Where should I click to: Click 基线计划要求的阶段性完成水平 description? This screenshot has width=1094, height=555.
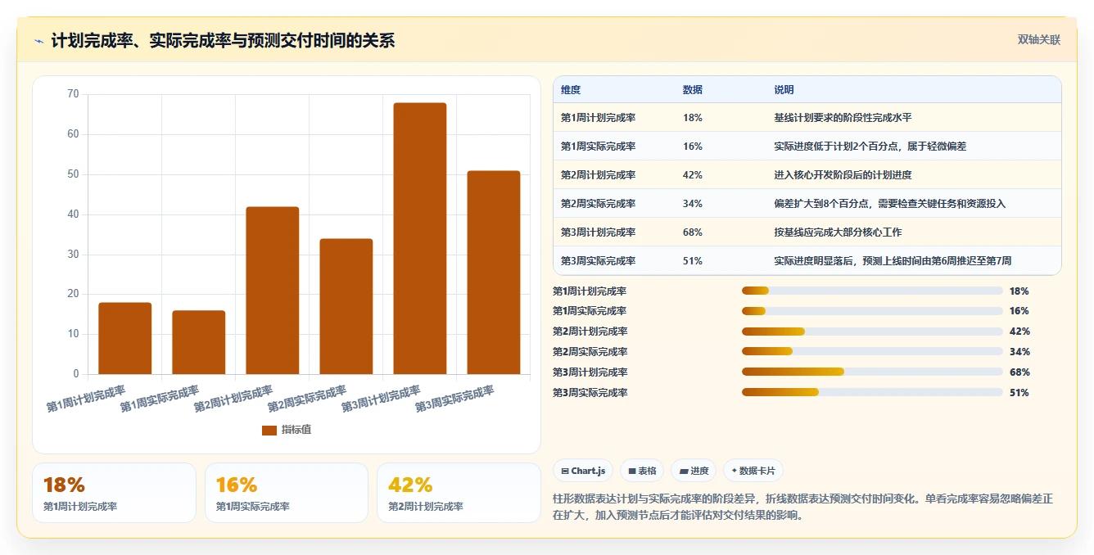pos(843,118)
